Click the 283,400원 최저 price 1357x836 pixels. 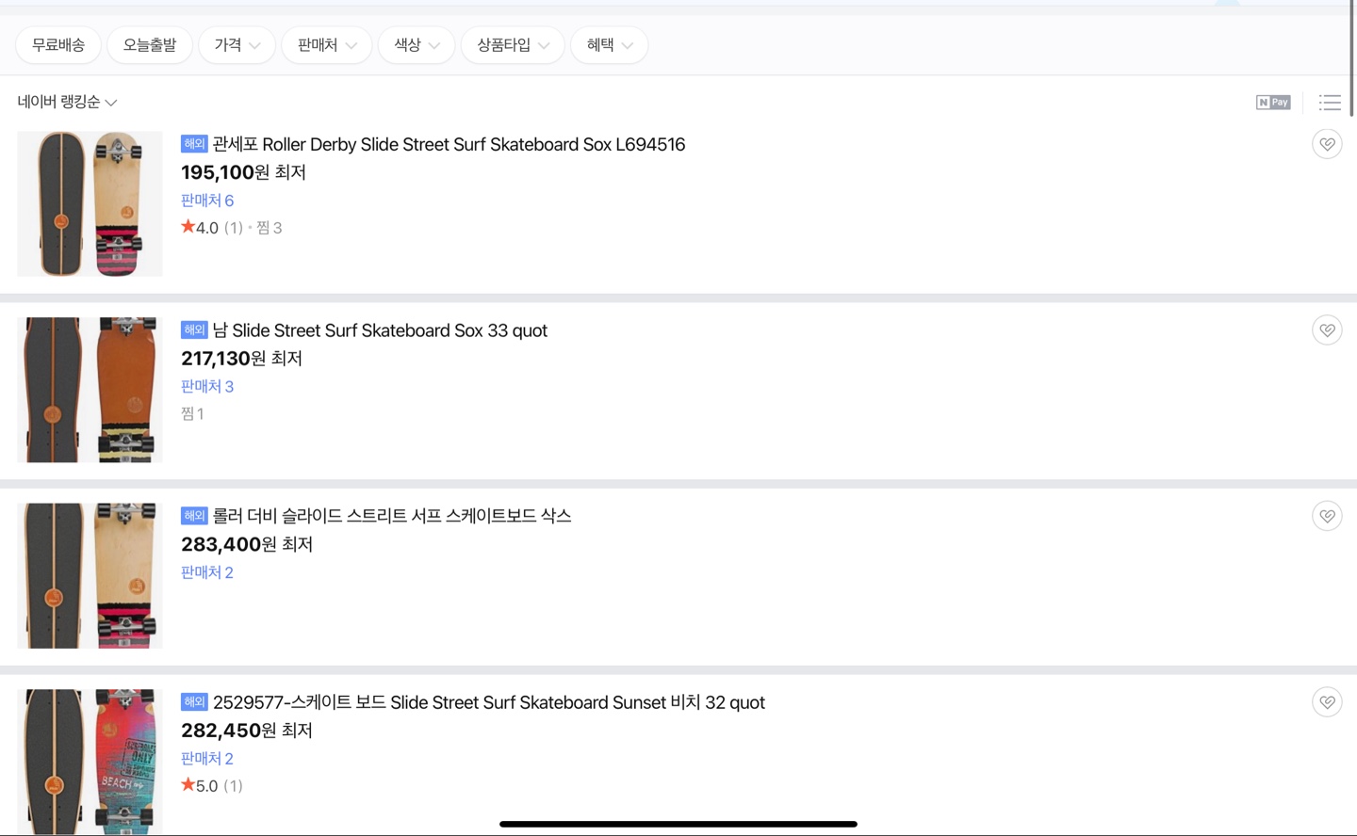point(247,544)
